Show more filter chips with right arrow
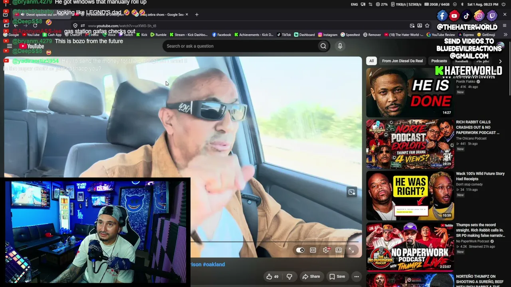 click(x=500, y=61)
